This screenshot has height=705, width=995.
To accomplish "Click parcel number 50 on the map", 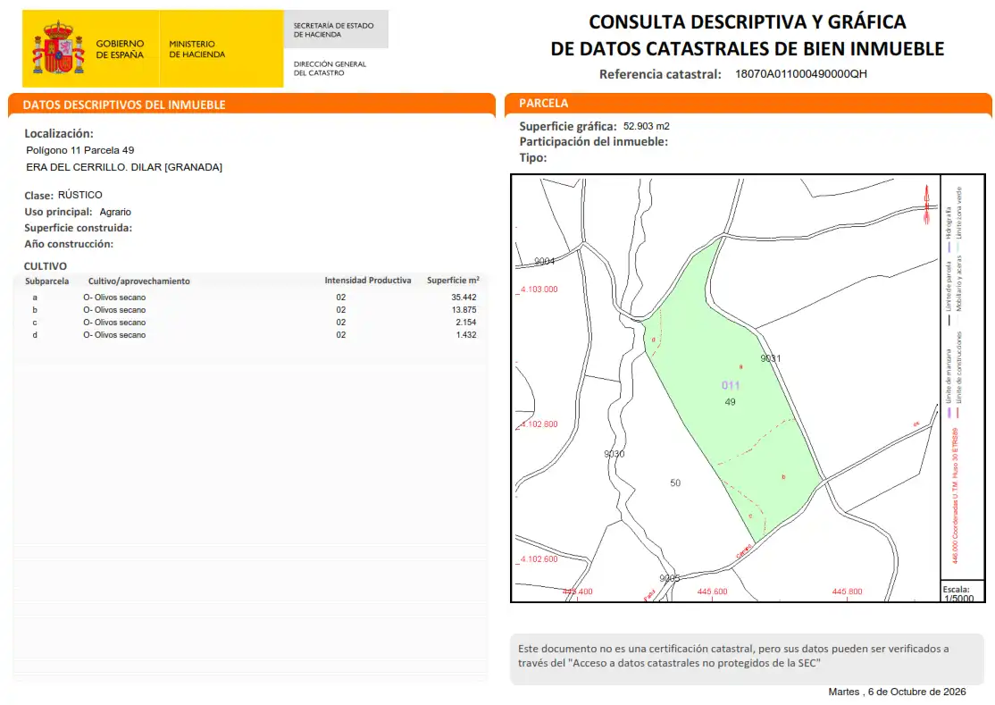I will (675, 483).
